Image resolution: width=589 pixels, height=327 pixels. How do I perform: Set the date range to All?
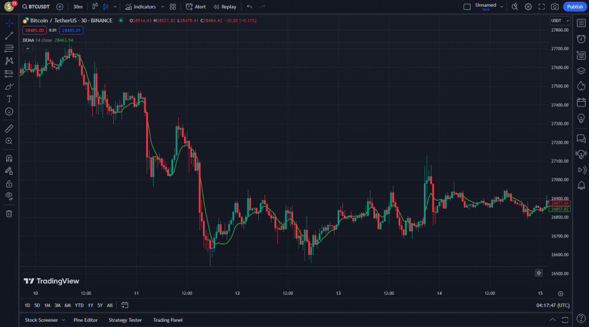pos(110,305)
